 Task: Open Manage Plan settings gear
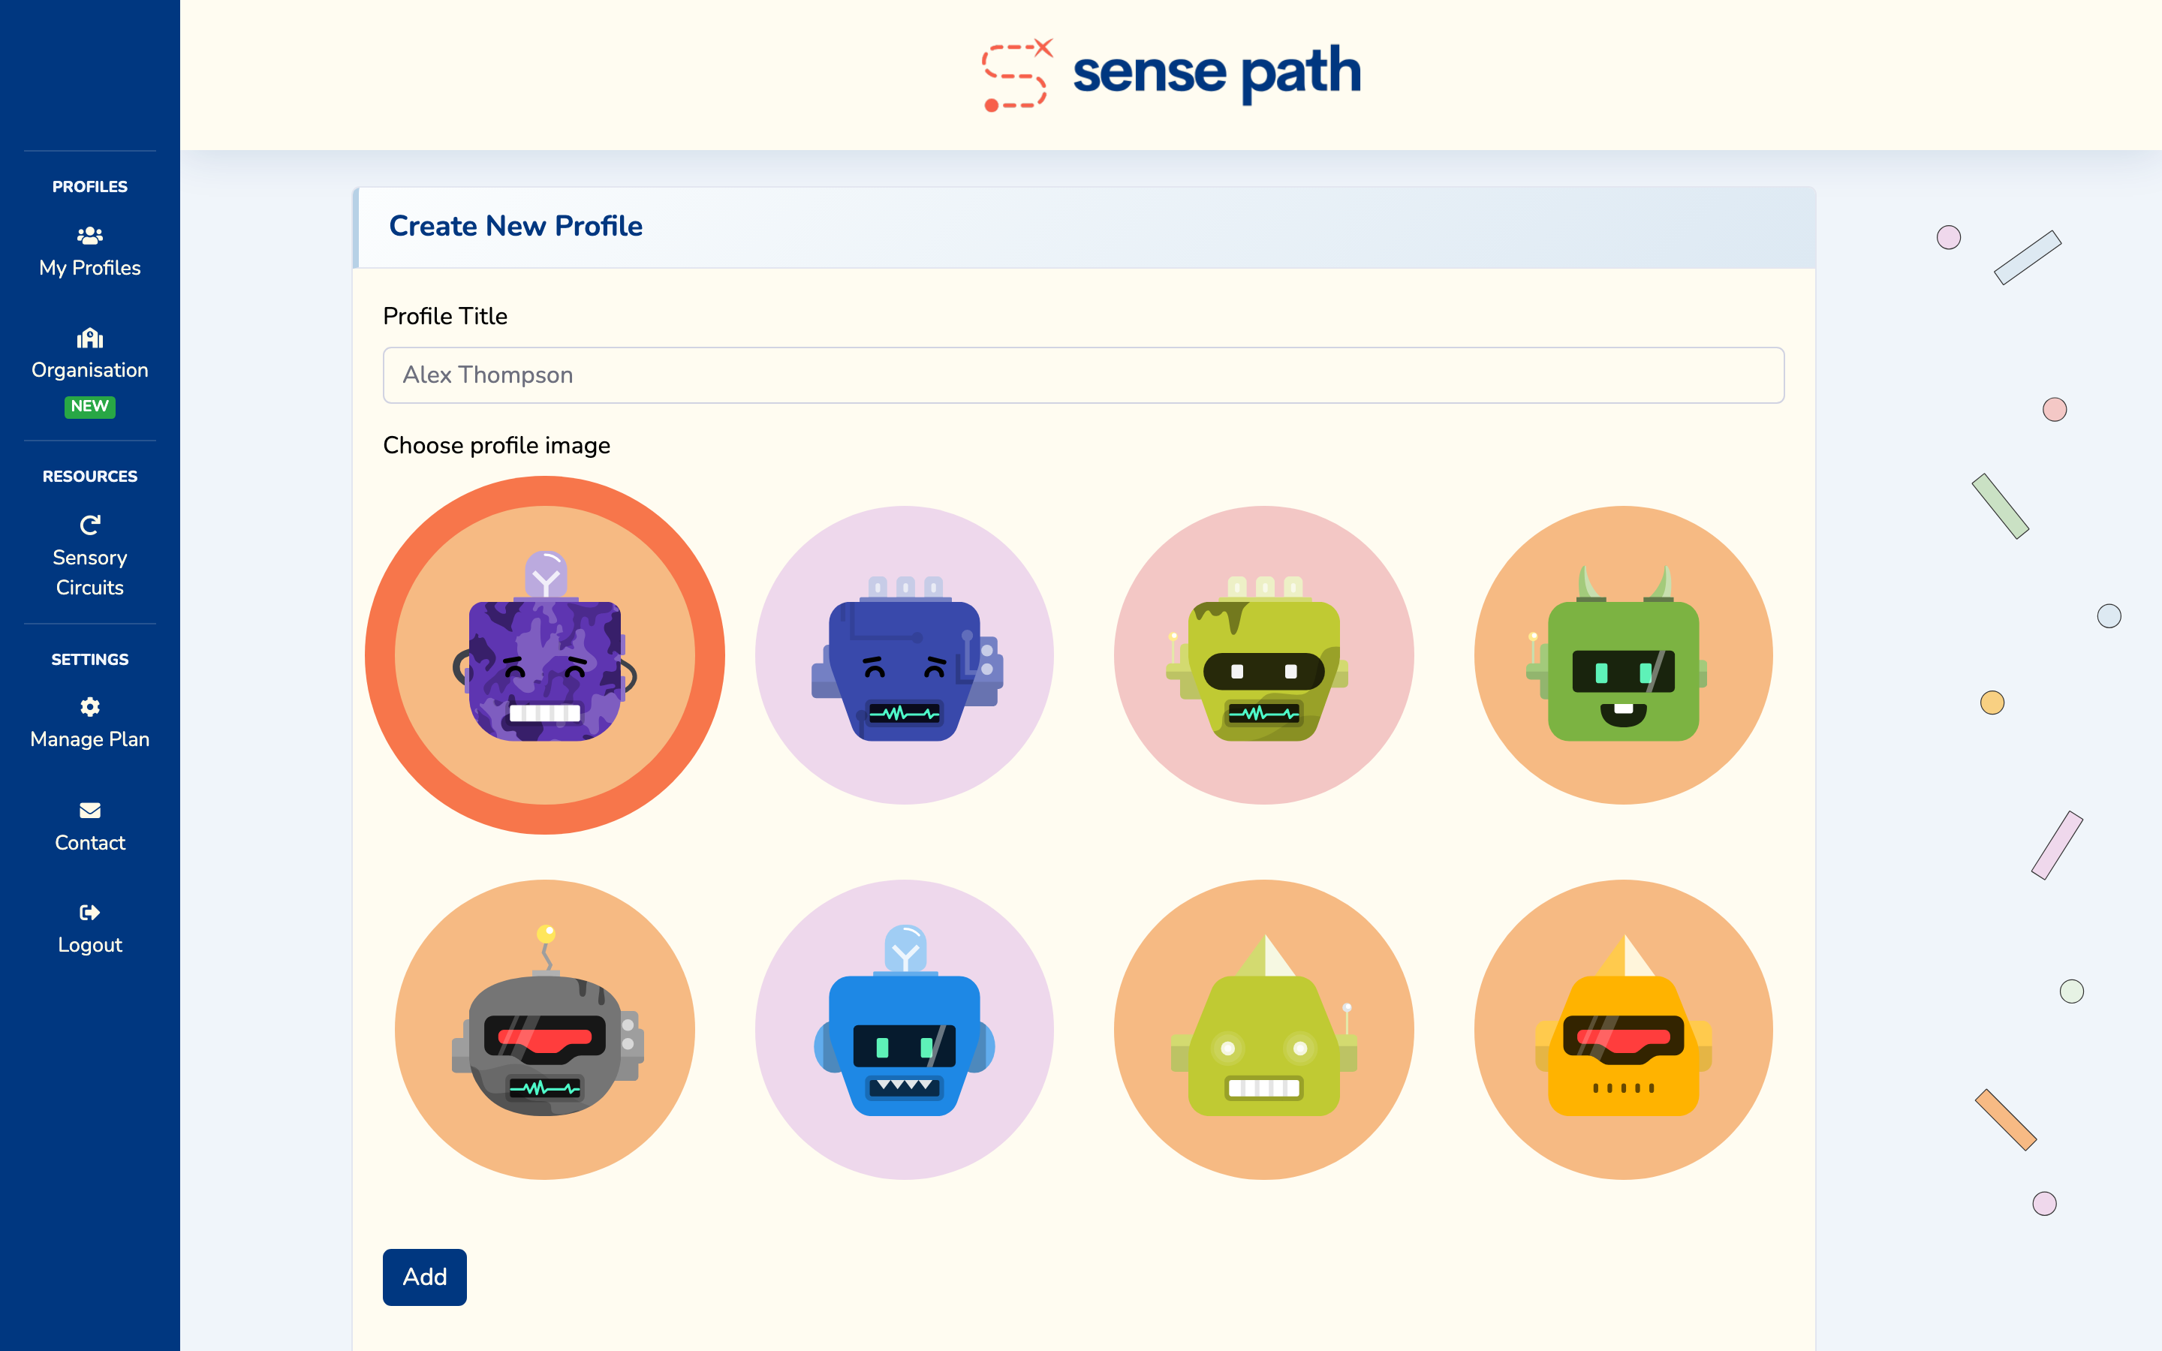89,707
